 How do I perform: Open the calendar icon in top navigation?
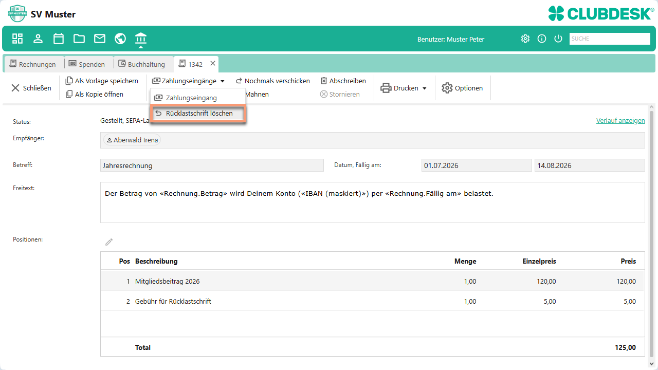click(x=59, y=39)
